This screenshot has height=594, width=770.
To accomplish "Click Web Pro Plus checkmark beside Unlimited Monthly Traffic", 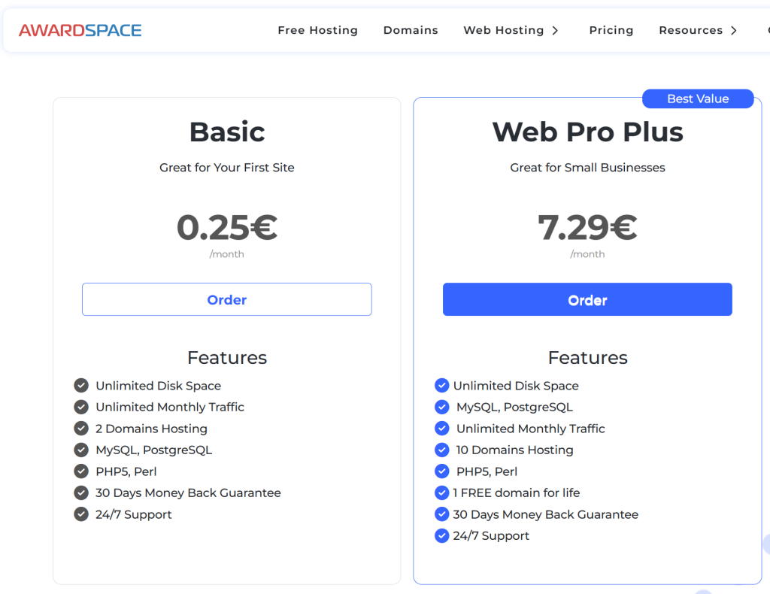I will coord(442,429).
